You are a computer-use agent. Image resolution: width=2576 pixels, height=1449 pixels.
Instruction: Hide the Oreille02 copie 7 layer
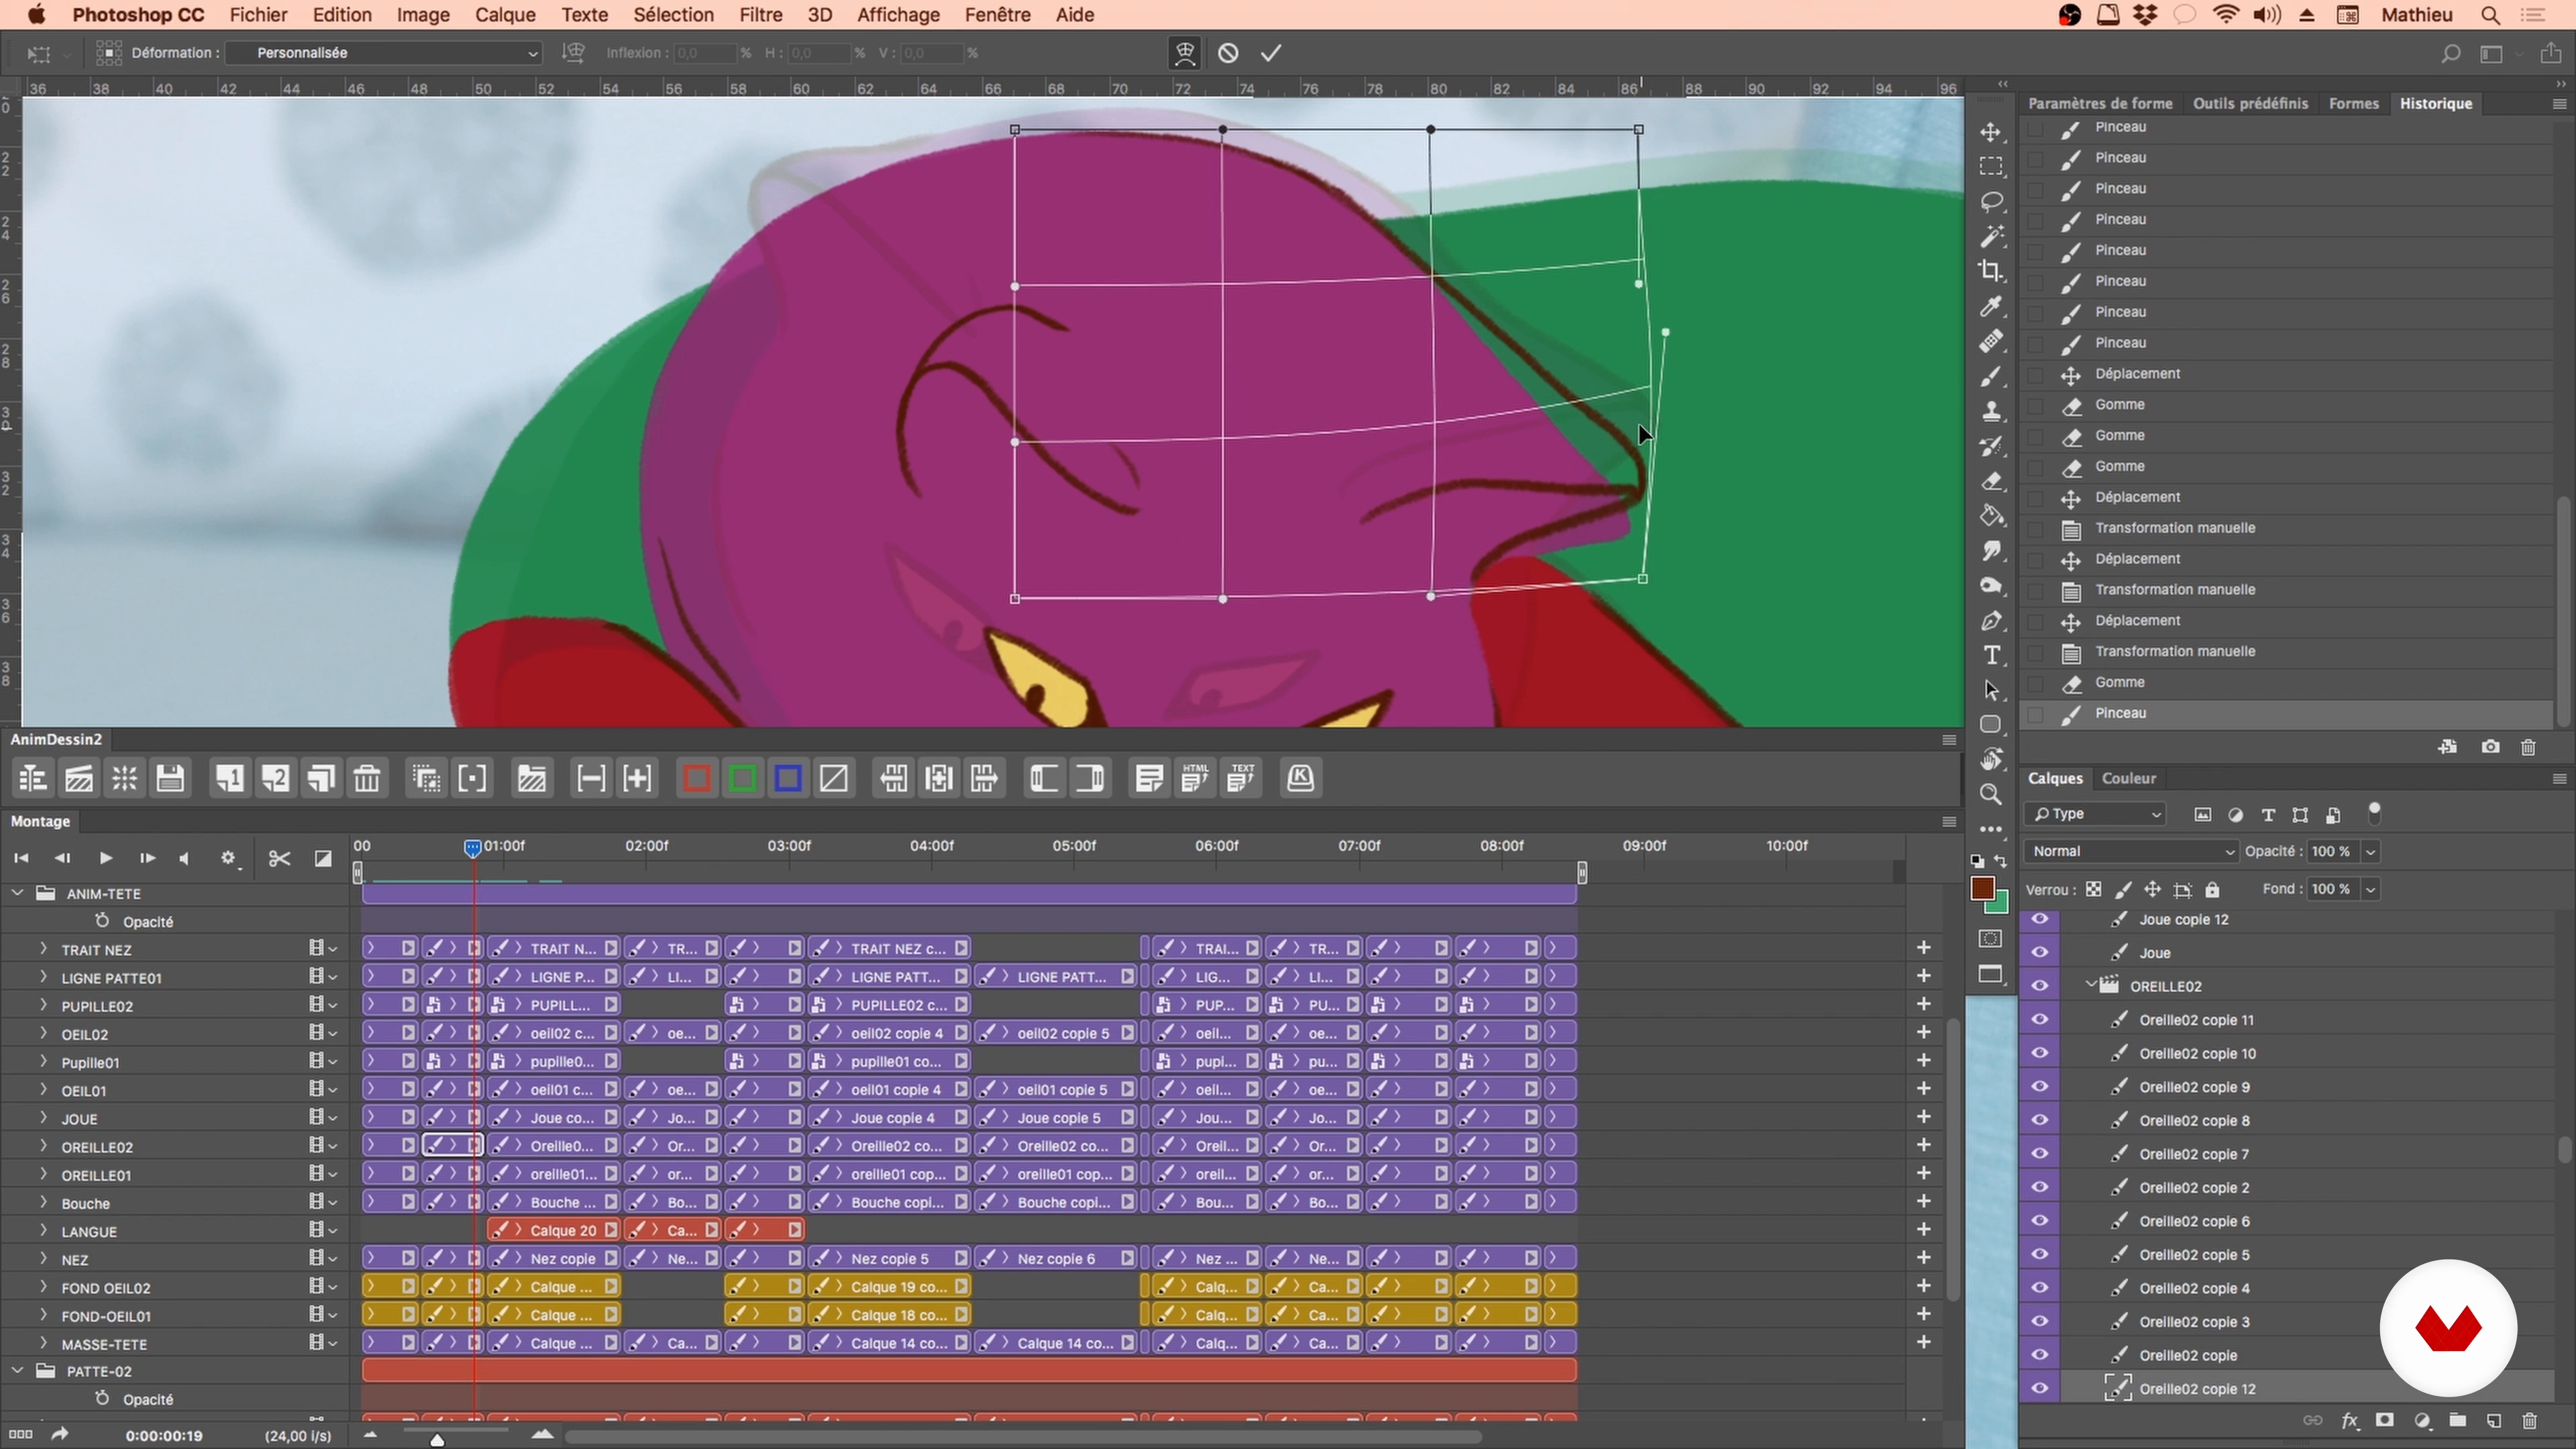pyautogui.click(x=2039, y=1154)
